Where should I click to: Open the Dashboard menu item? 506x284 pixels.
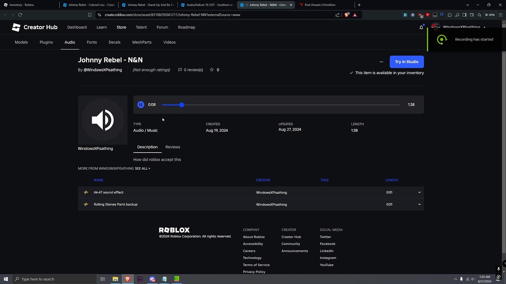[x=77, y=27]
